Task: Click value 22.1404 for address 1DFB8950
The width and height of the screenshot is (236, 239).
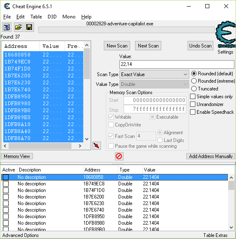Action: (x=151, y=216)
